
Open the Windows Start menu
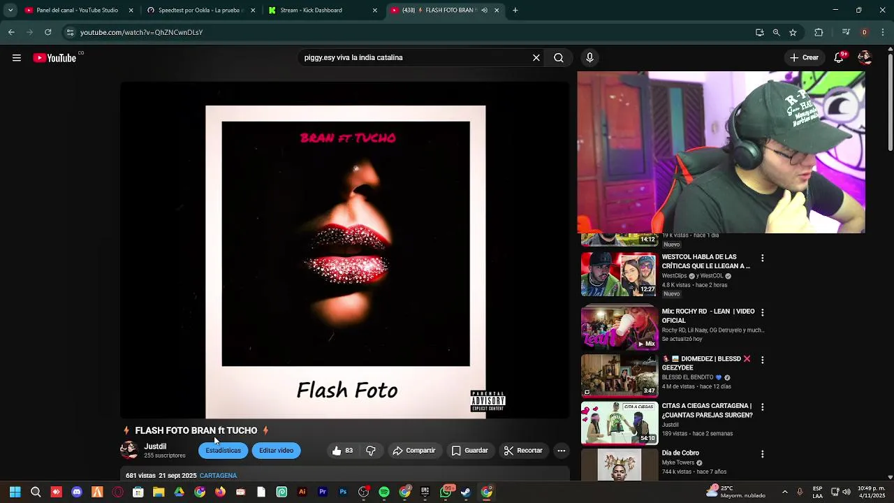(15, 492)
